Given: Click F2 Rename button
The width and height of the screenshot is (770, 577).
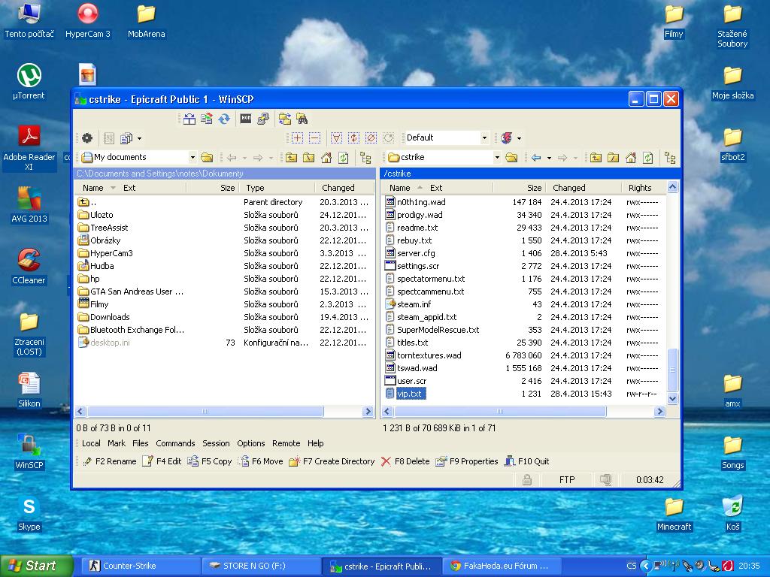Looking at the screenshot, I should [110, 461].
